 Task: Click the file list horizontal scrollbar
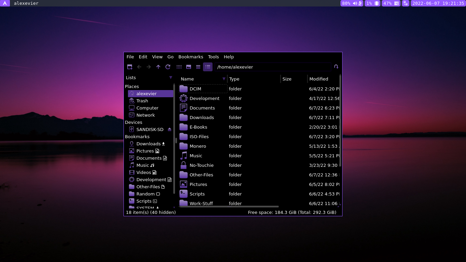(229, 206)
